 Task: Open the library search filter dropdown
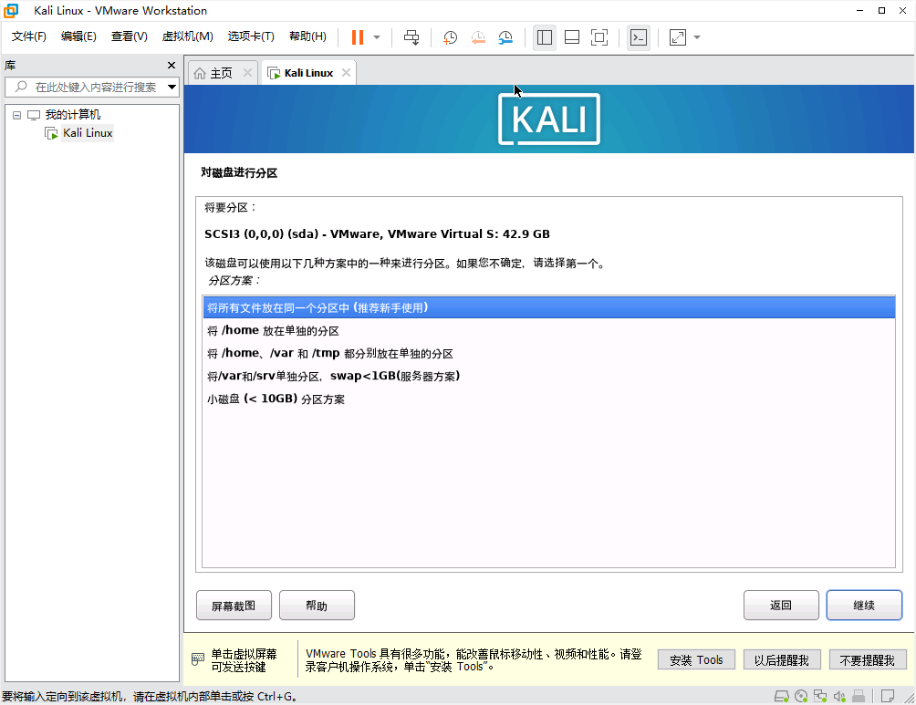pyautogui.click(x=172, y=87)
